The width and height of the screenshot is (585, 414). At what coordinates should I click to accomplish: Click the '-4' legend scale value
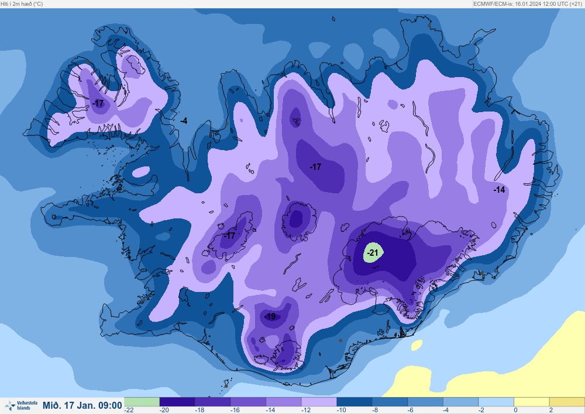(446, 410)
